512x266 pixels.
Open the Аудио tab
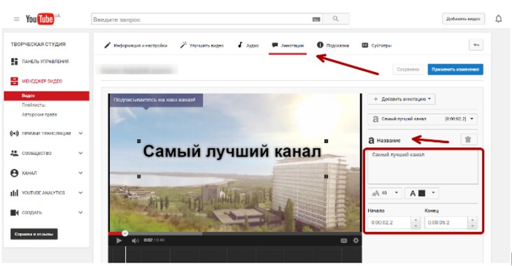248,45
